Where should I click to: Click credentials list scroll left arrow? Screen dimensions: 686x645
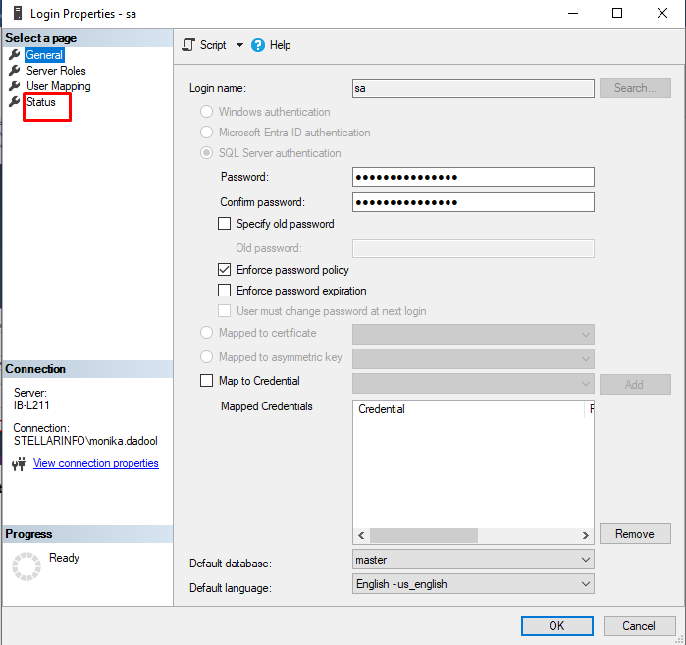click(361, 535)
